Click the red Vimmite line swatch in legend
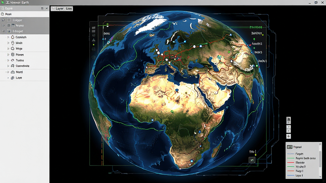The width and height of the screenshot is (326, 183). 290,162
